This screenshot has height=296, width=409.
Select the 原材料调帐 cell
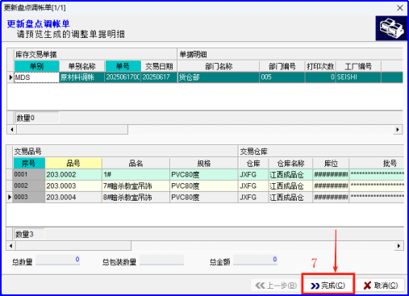tap(82, 77)
